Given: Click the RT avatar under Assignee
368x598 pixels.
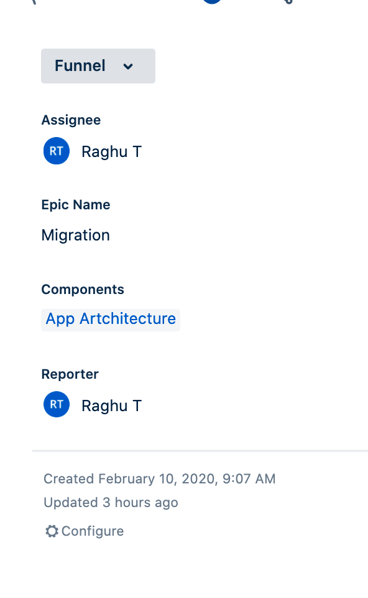Looking at the screenshot, I should coord(57,151).
